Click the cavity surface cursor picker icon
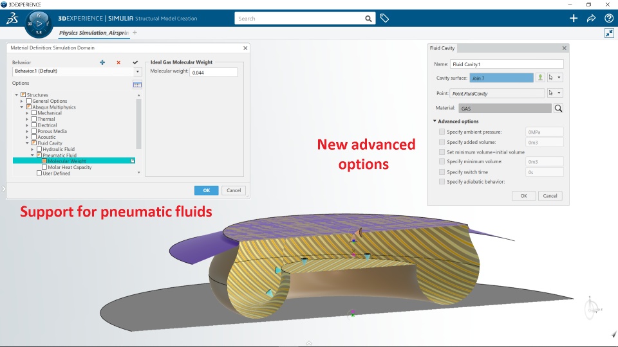This screenshot has width=618, height=347. [x=551, y=78]
